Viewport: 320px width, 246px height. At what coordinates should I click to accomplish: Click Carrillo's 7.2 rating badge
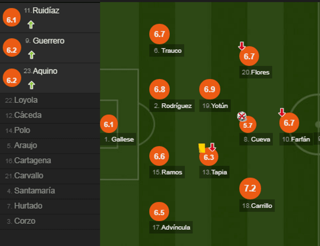coord(250,189)
